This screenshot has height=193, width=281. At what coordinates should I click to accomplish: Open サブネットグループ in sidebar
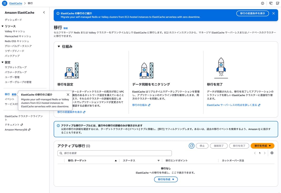click(16, 67)
